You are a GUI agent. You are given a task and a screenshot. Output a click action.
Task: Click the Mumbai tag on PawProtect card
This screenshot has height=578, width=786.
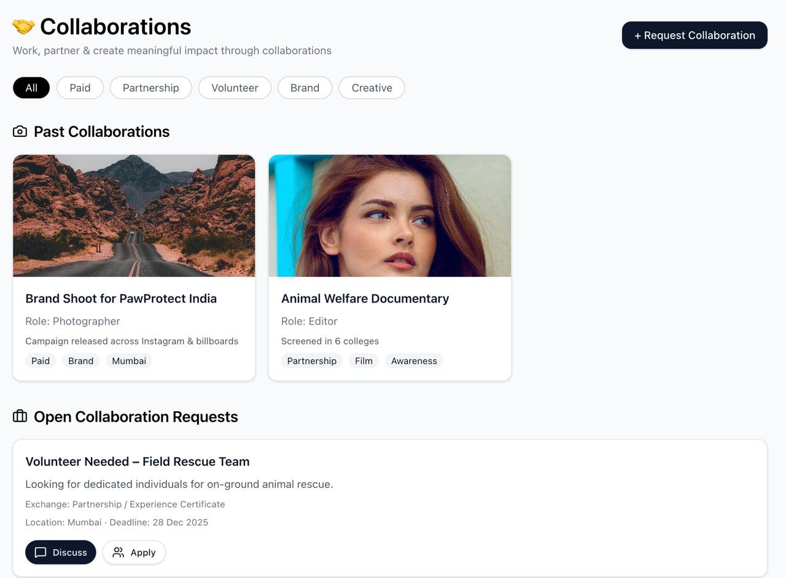(x=129, y=361)
